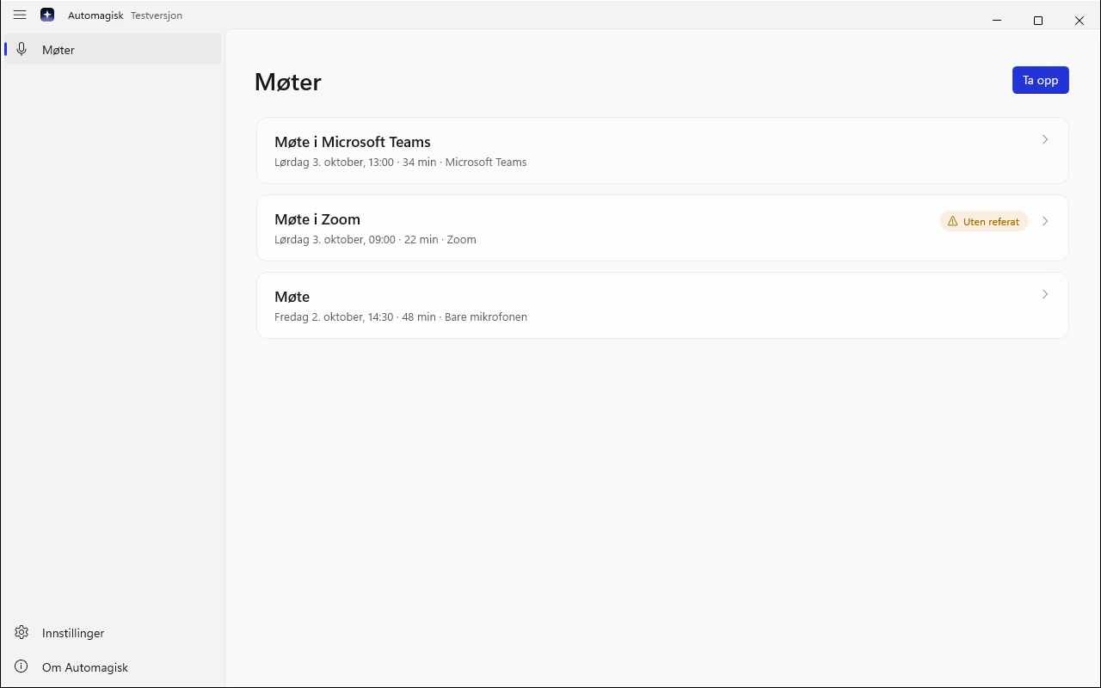Minimize the Automagisk window
The height and width of the screenshot is (688, 1101).
997,20
